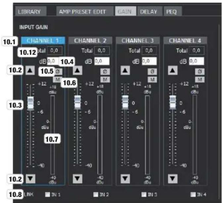
Task: Increase Channel 2 gain with up arrow
Action: click(x=77, y=70)
